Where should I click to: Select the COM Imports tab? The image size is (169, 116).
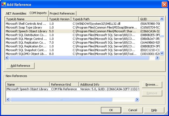(x=38, y=13)
